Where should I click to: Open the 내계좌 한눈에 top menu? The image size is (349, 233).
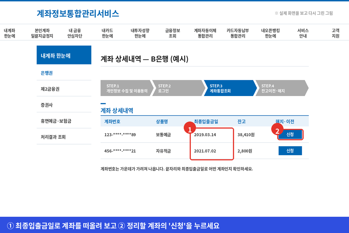coord(10,33)
